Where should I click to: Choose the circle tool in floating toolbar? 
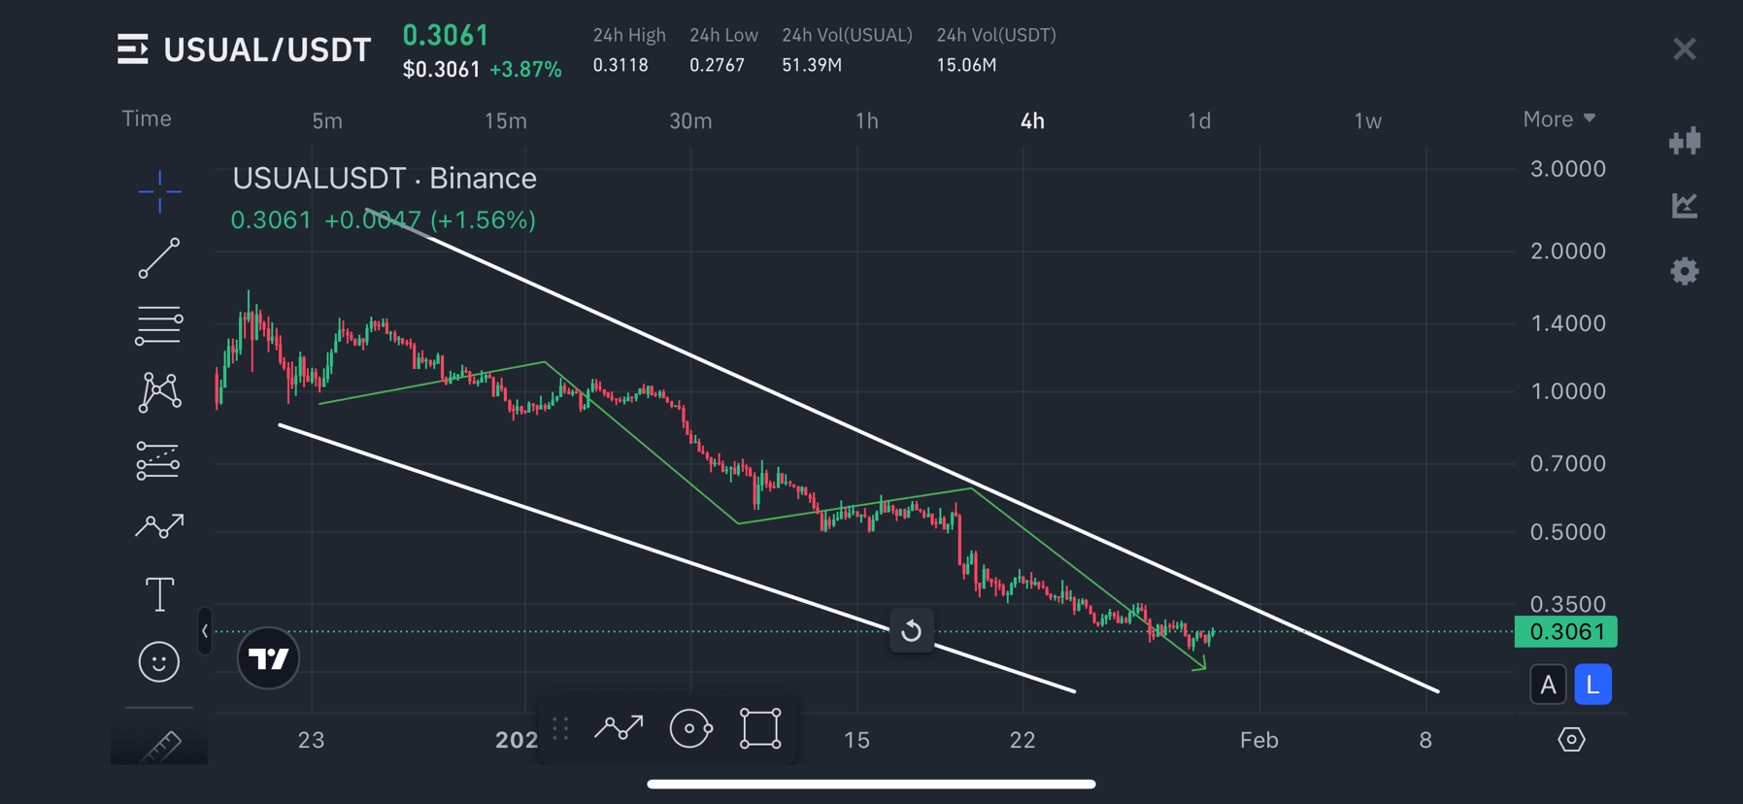(x=690, y=728)
